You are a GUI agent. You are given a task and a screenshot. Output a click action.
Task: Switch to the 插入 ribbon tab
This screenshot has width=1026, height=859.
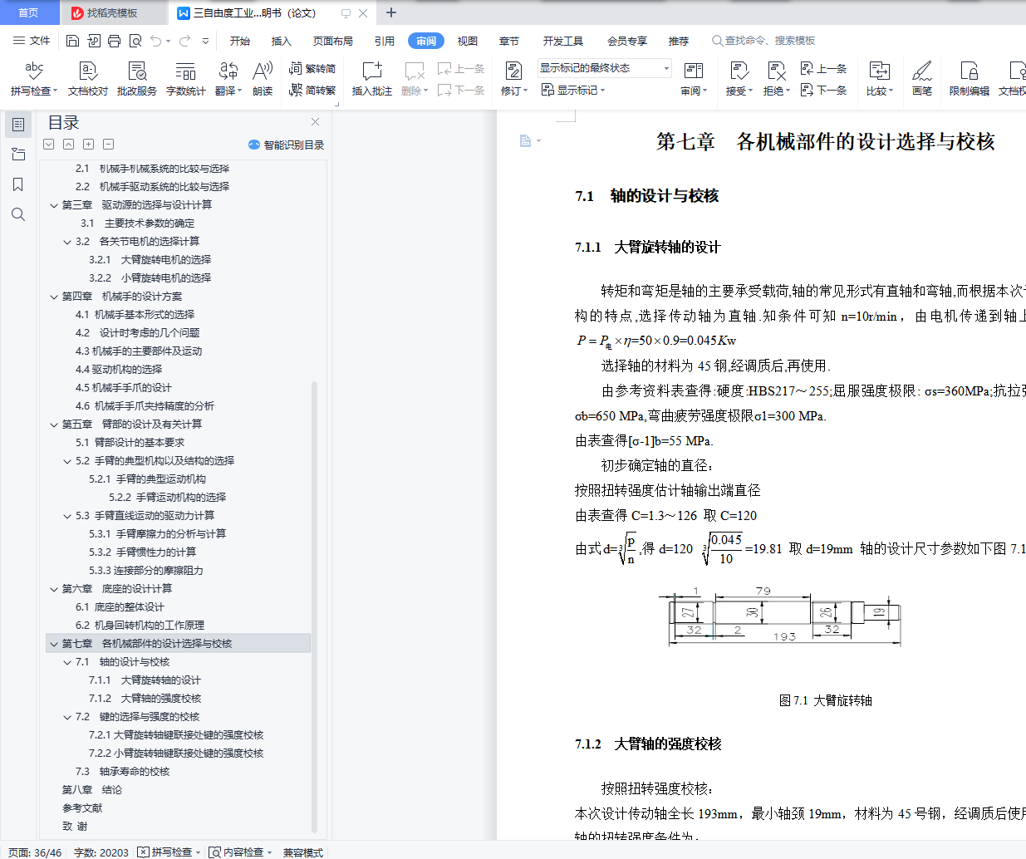click(x=282, y=42)
